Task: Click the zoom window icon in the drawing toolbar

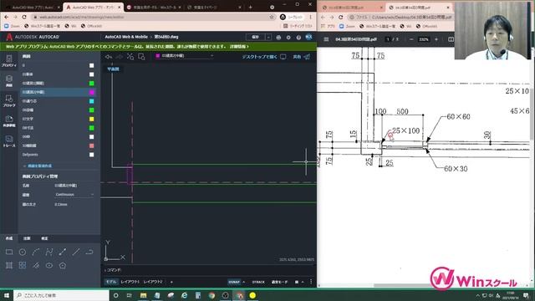Action: (x=141, y=57)
